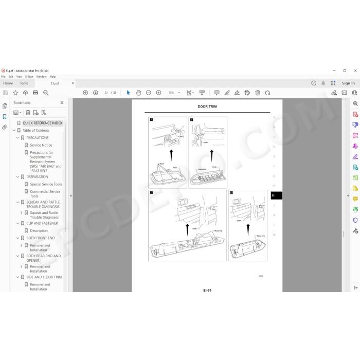Viewport: 360px width, 360px height.
Task: Zoom in with the plus icon
Action: point(158,93)
